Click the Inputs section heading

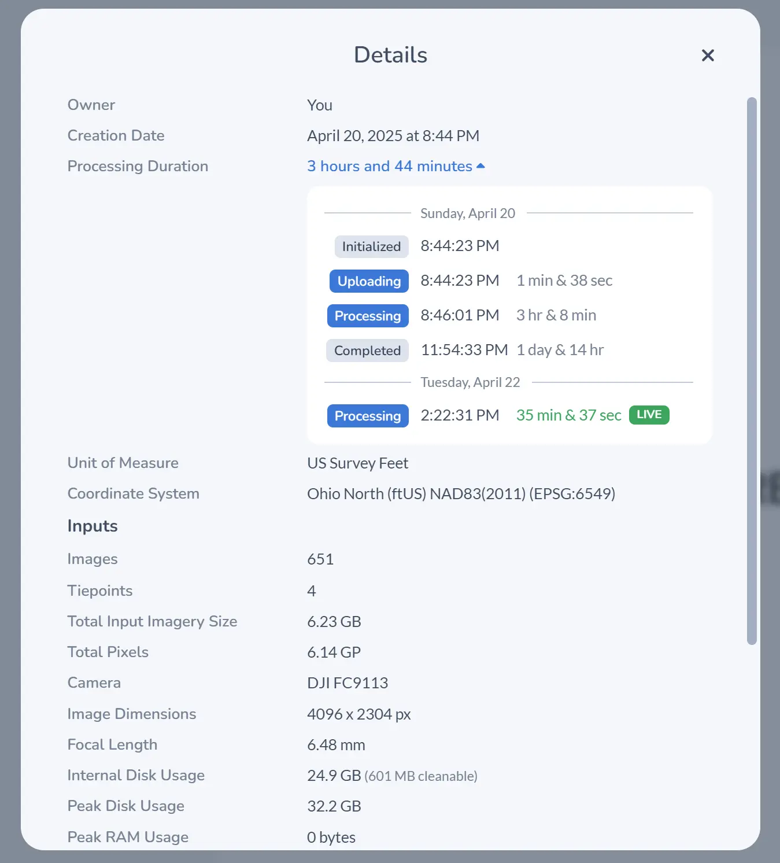pyautogui.click(x=93, y=526)
